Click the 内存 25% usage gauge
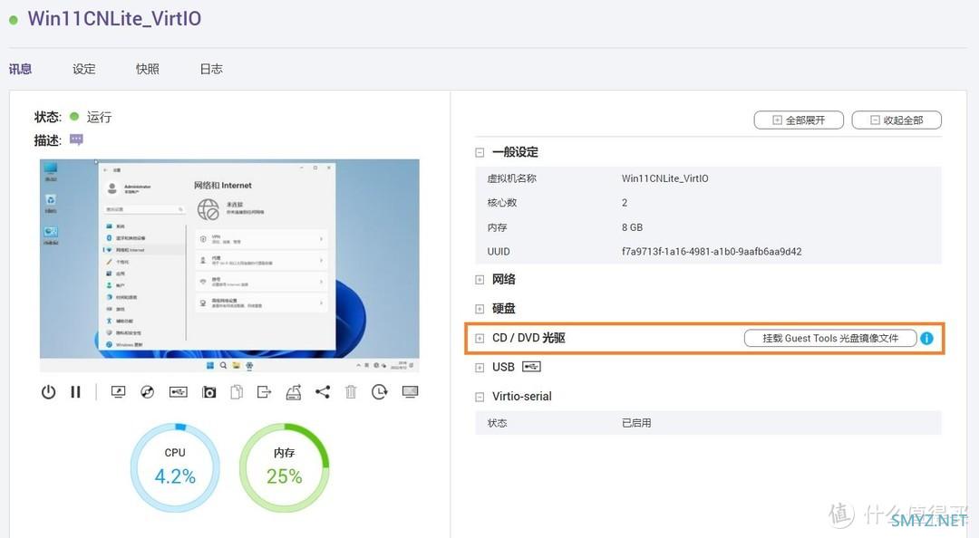 pyautogui.click(x=284, y=467)
